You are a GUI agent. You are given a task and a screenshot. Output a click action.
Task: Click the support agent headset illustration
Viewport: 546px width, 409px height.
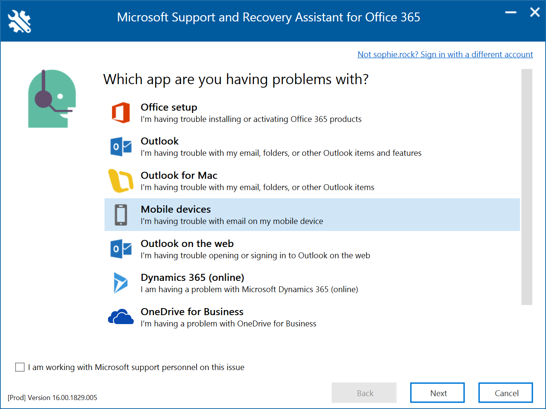tap(52, 99)
